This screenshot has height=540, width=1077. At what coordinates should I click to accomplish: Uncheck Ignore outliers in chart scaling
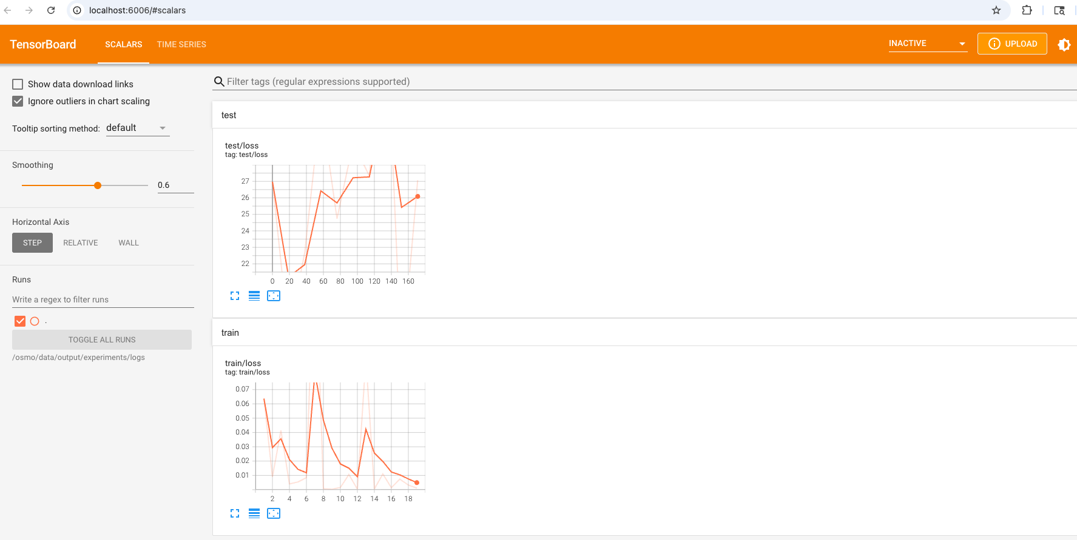pos(18,101)
